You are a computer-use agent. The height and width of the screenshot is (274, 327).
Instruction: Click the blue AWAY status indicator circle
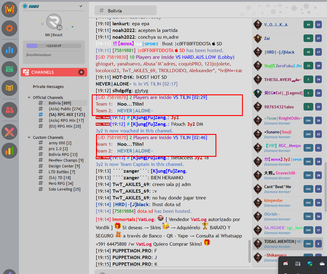pos(25,6)
